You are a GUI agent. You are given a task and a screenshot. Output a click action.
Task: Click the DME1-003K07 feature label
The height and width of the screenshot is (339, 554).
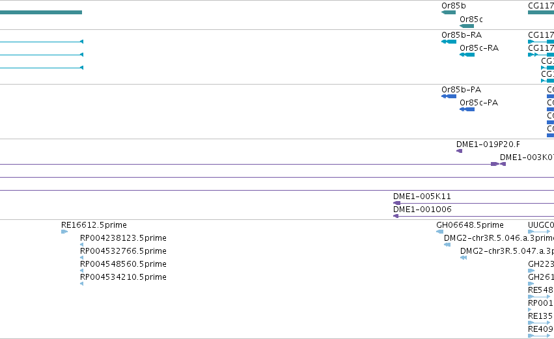pyautogui.click(x=527, y=157)
